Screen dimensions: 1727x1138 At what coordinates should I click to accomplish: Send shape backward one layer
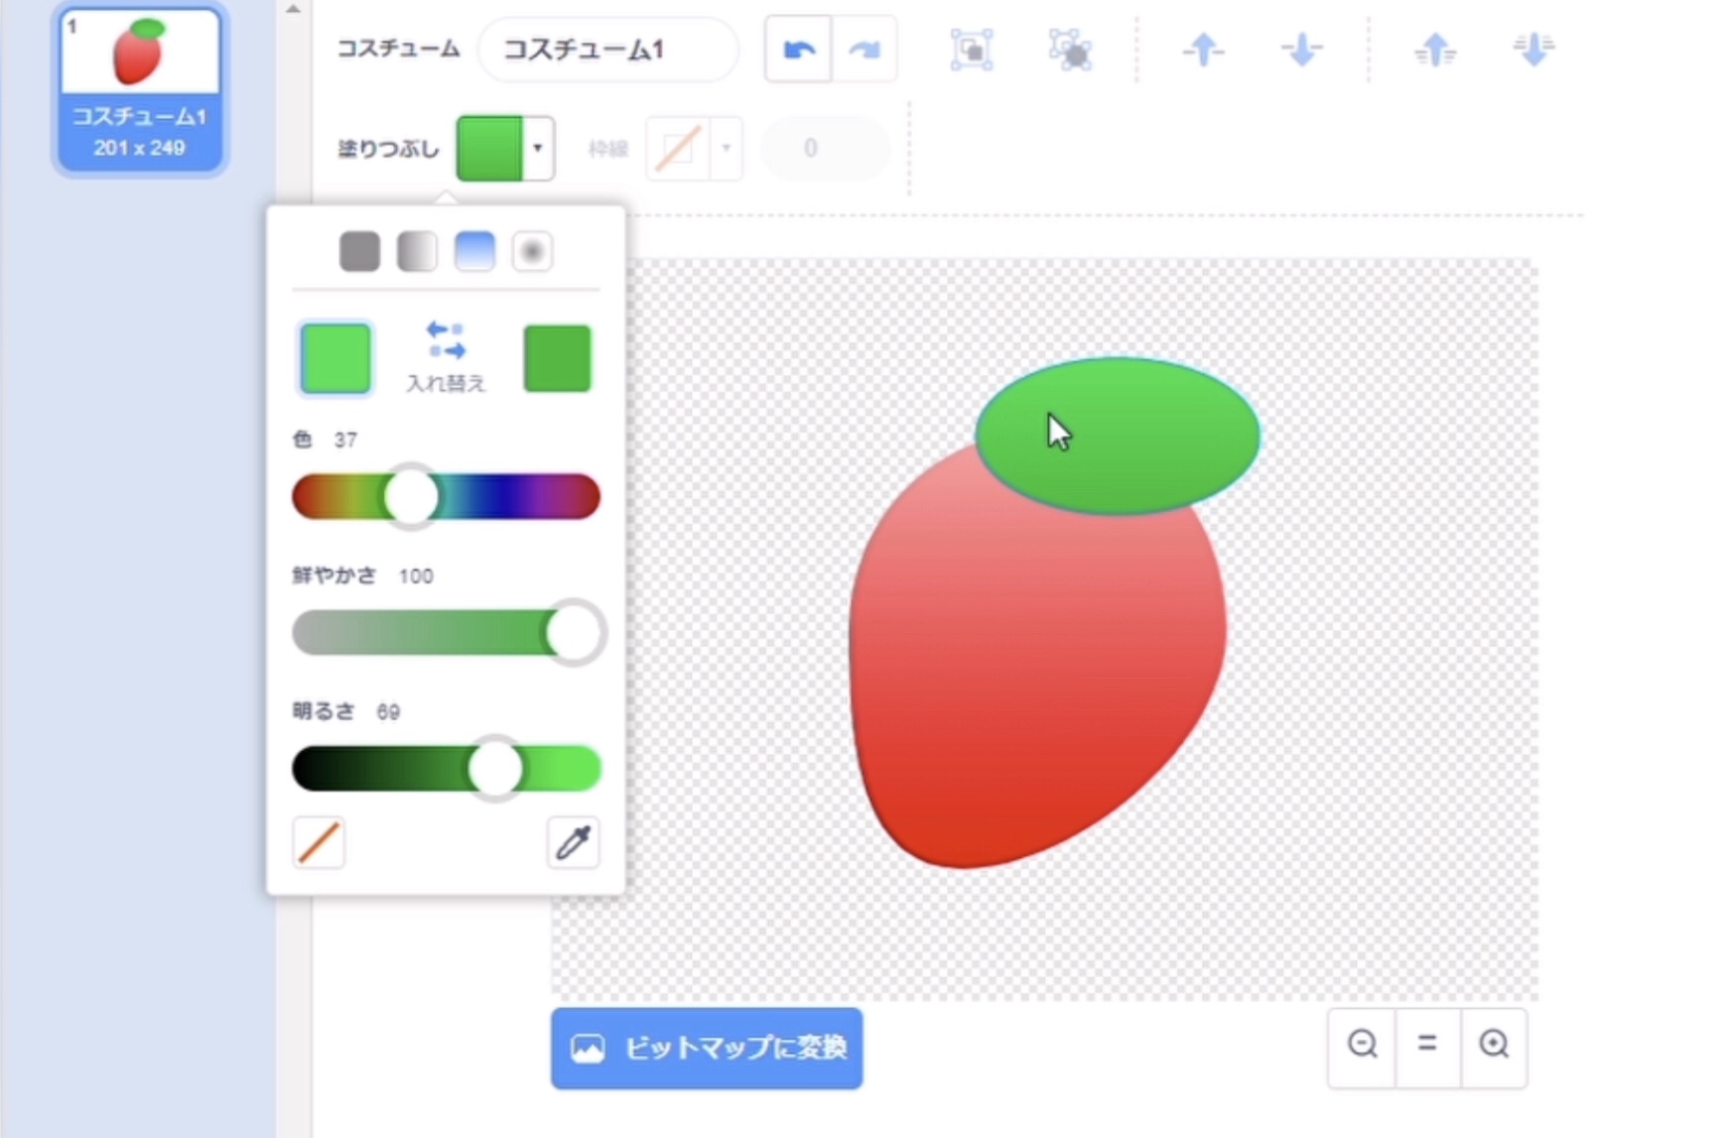coord(1301,49)
